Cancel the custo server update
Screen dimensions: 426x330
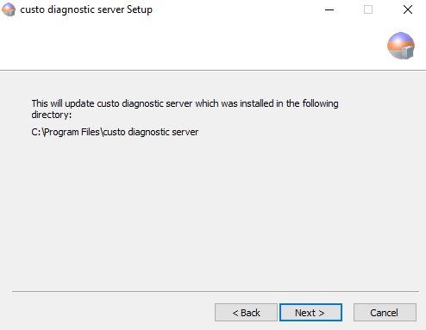point(385,313)
